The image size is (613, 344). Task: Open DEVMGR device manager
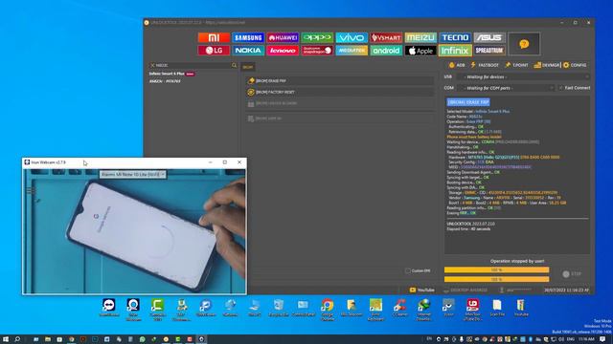click(x=547, y=65)
